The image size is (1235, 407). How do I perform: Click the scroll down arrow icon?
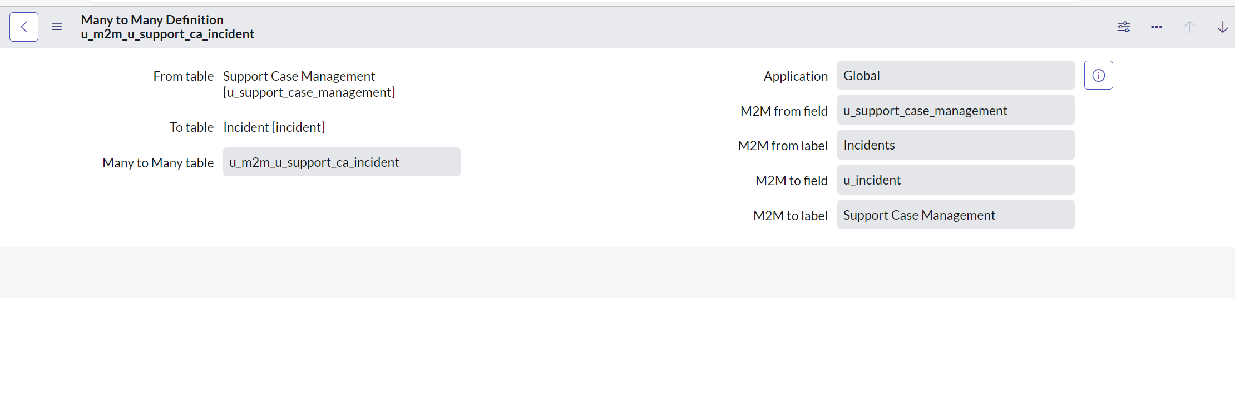[1222, 26]
